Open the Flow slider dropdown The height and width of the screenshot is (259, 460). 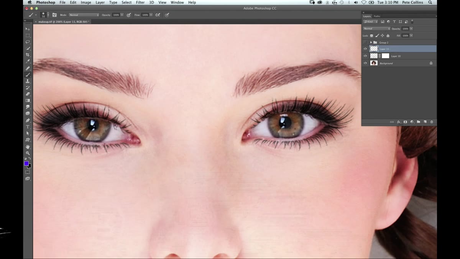pyautogui.click(x=151, y=15)
